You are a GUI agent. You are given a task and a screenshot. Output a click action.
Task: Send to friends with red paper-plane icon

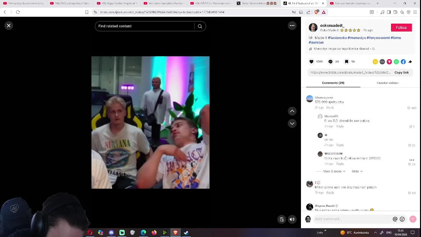pyautogui.click(x=389, y=62)
